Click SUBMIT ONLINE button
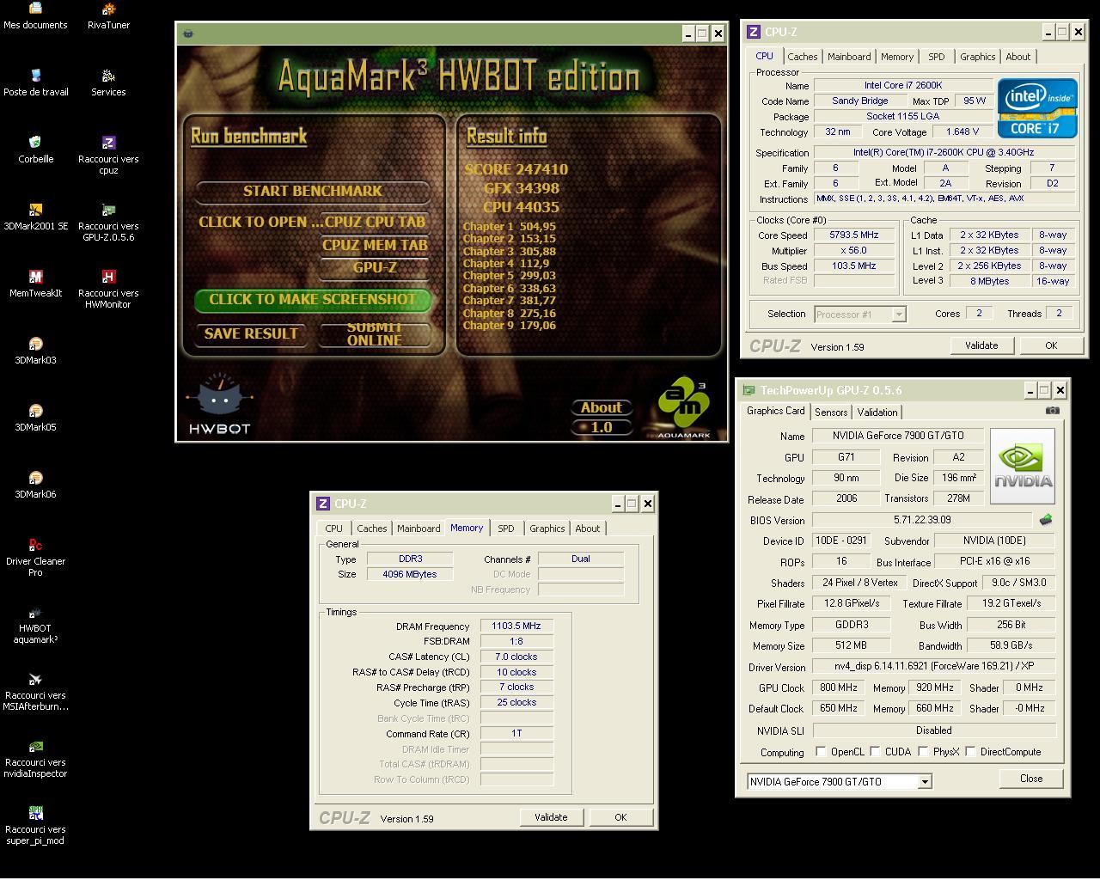The height and width of the screenshot is (880, 1100). pyautogui.click(x=375, y=333)
